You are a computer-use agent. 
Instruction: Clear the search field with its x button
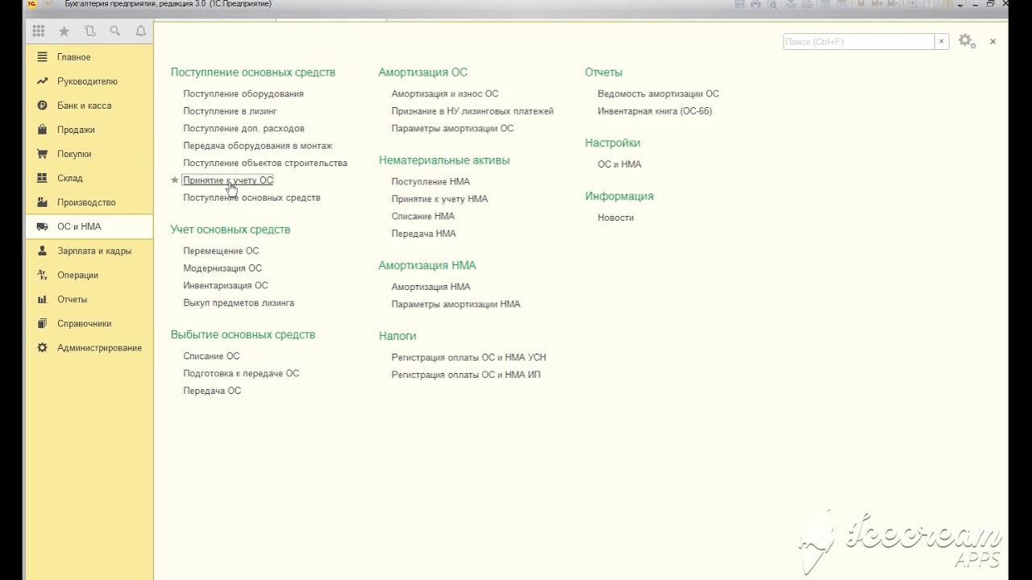tap(941, 42)
